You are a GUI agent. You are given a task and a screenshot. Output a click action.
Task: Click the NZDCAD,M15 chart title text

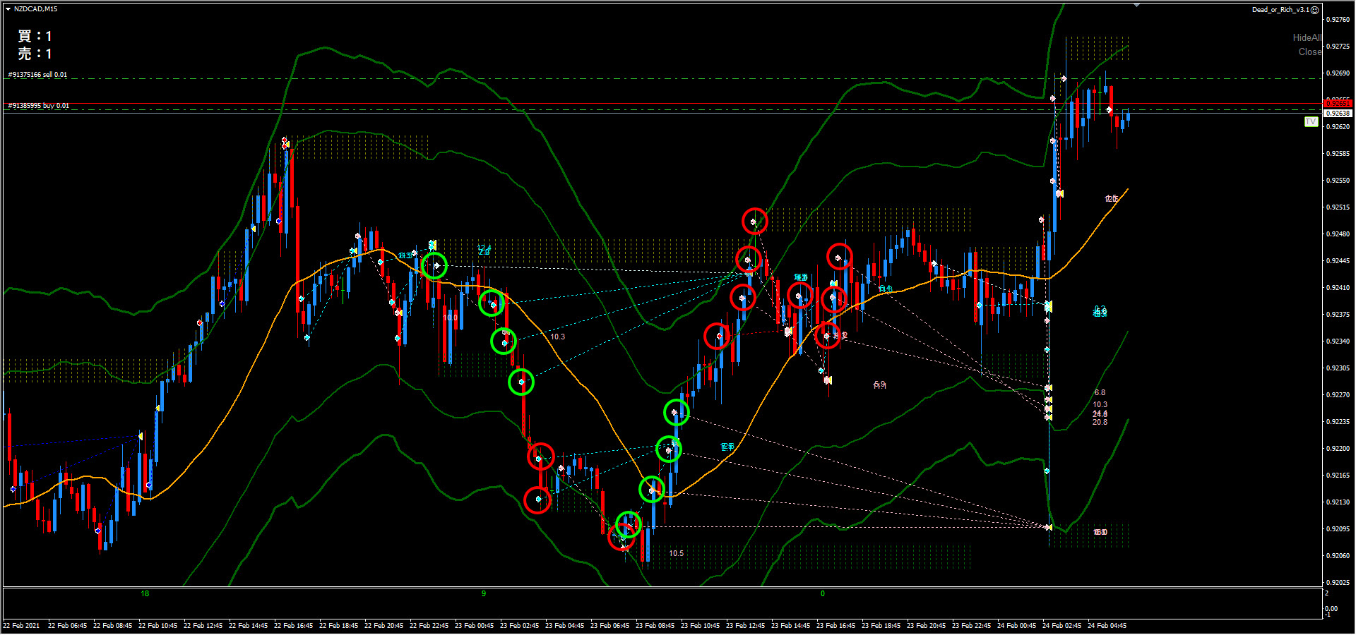pos(35,9)
